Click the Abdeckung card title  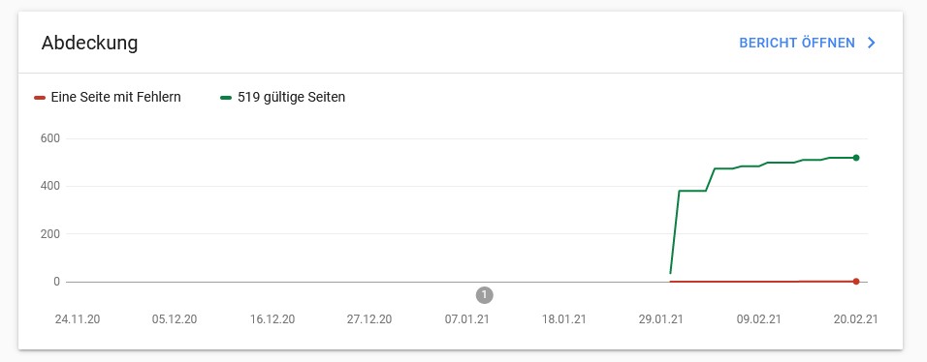89,44
